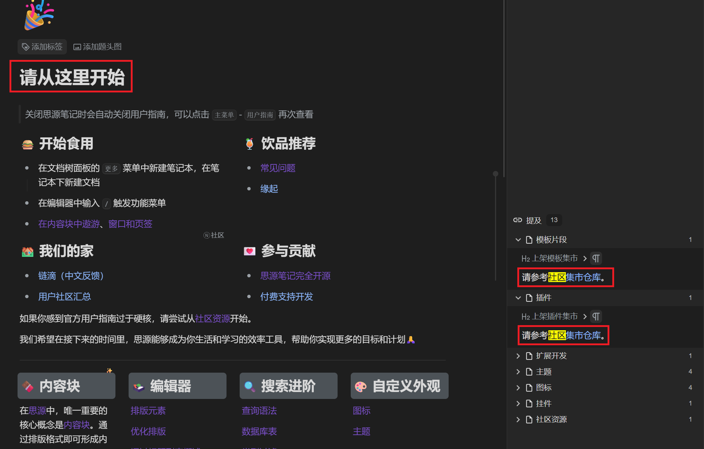This screenshot has width=704, height=449.
Task: Click the document icon next to 社区资源
Action: 529,419
